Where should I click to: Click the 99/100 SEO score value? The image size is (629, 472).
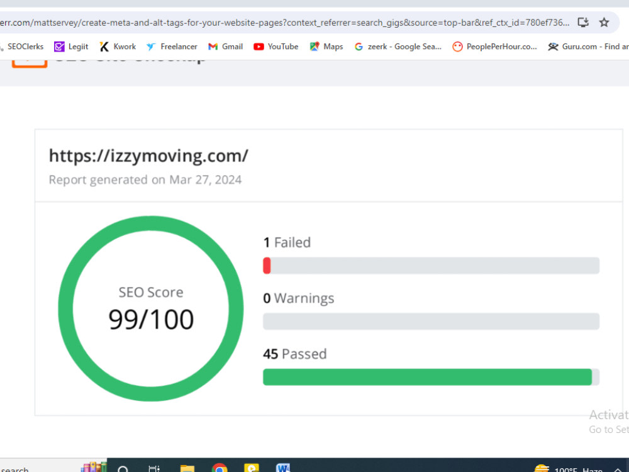[151, 320]
